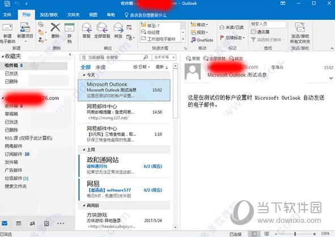This screenshot has width=335, height=237.
Task: Open the View (视图) tab
Action: 93,15
